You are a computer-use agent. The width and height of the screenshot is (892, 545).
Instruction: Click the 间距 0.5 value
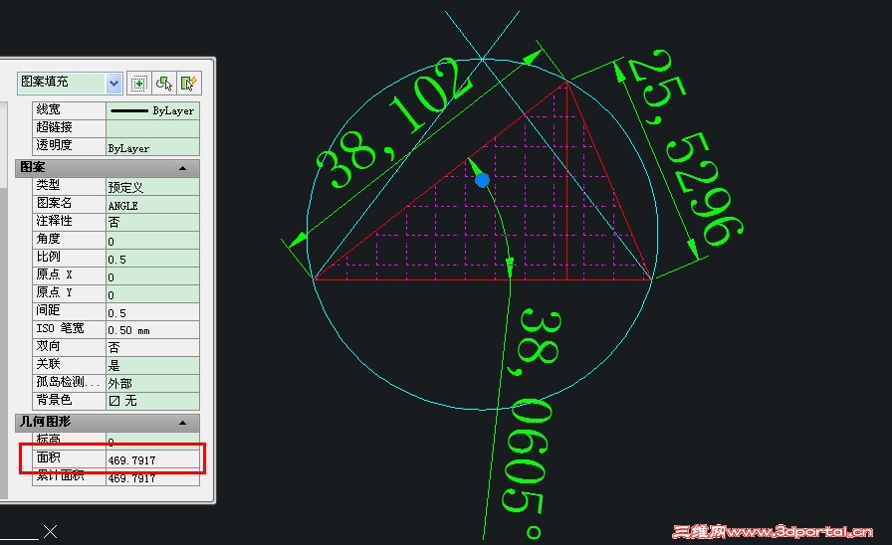click(152, 312)
